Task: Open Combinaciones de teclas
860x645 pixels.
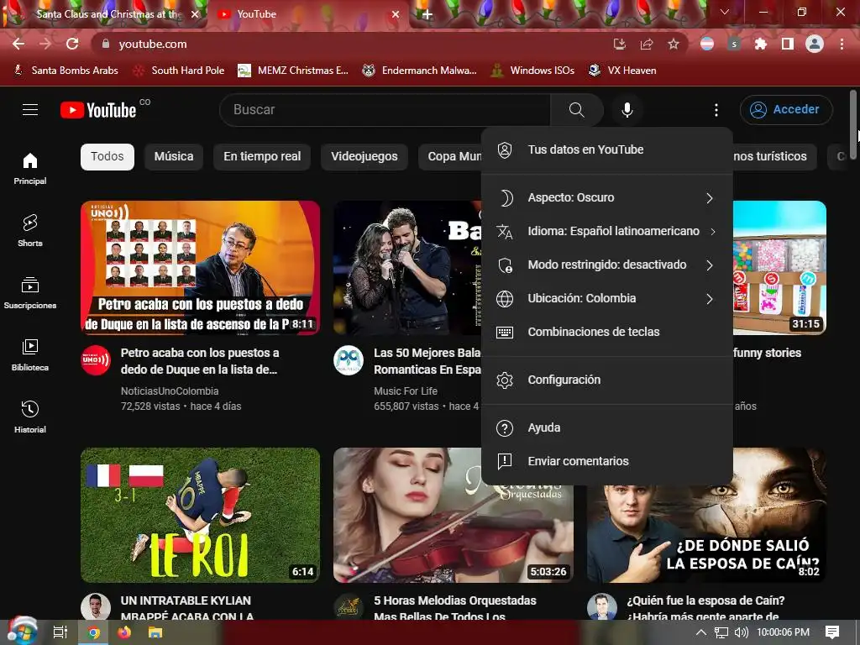Action: coord(607,332)
